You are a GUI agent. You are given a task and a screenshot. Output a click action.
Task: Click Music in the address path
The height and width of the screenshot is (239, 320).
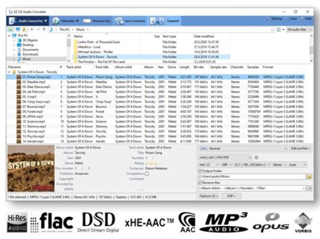pos(80,30)
